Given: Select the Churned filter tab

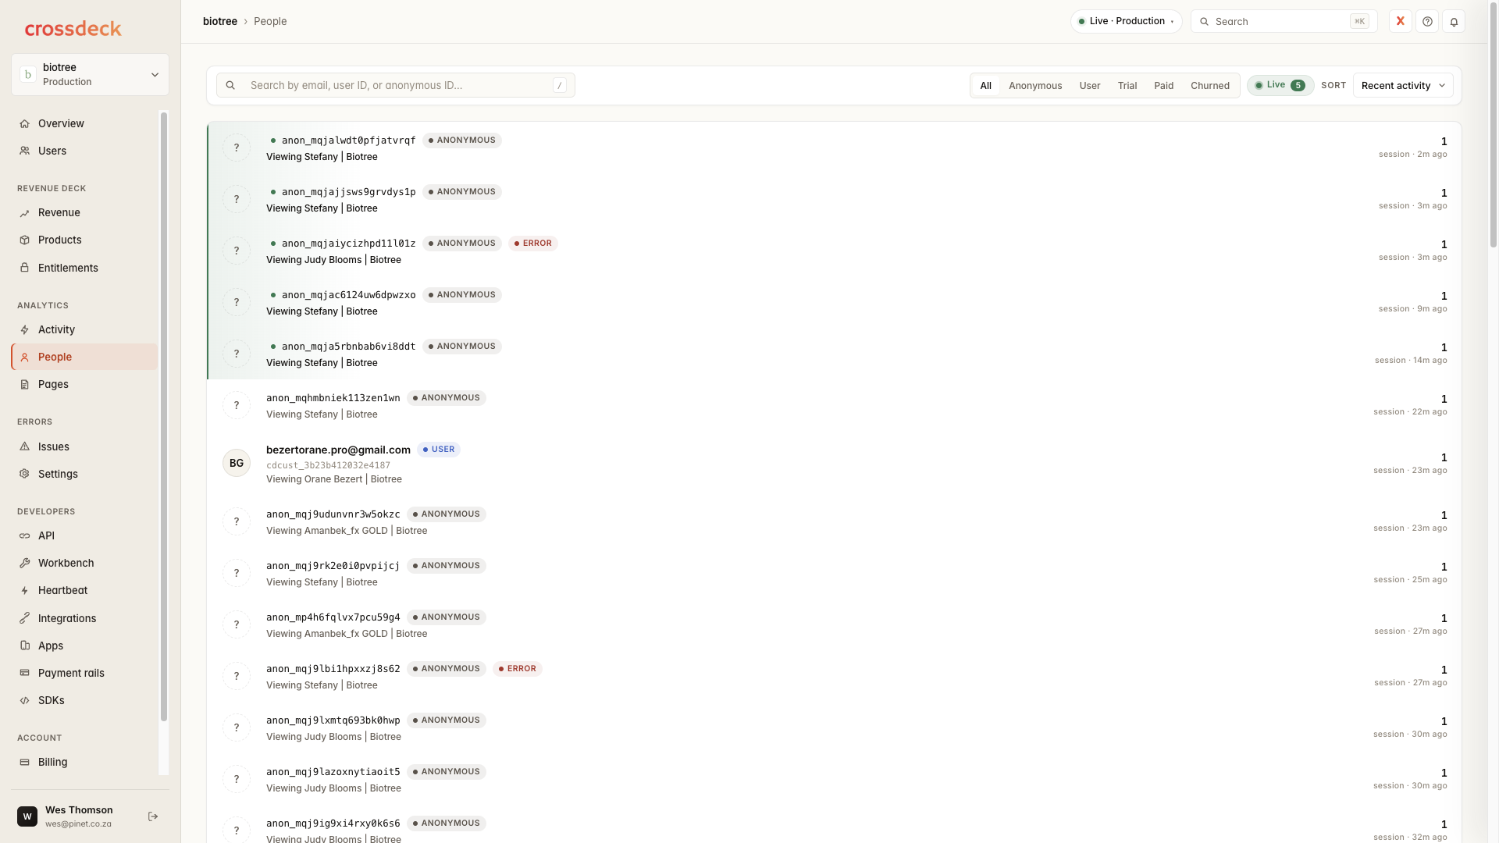Looking at the screenshot, I should point(1210,85).
